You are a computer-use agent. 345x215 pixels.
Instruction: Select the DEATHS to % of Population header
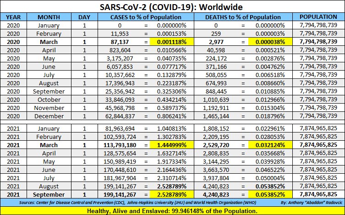(243, 17)
